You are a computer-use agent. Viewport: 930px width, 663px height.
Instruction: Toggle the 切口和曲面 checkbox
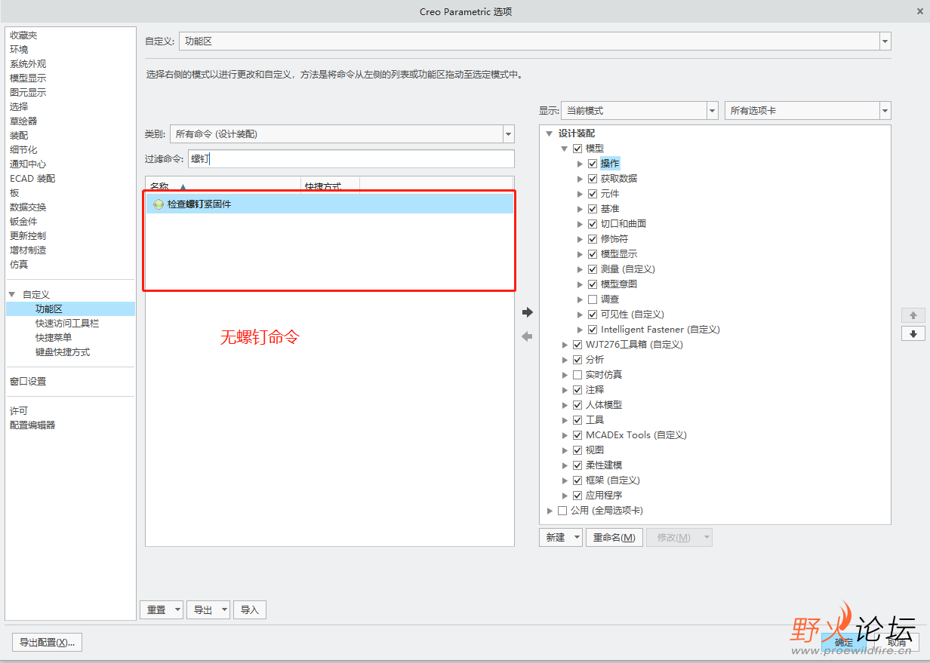[593, 224]
